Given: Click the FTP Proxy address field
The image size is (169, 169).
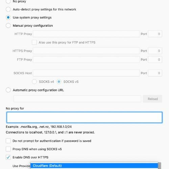Looking at the screenshot, I should coord(86,59).
